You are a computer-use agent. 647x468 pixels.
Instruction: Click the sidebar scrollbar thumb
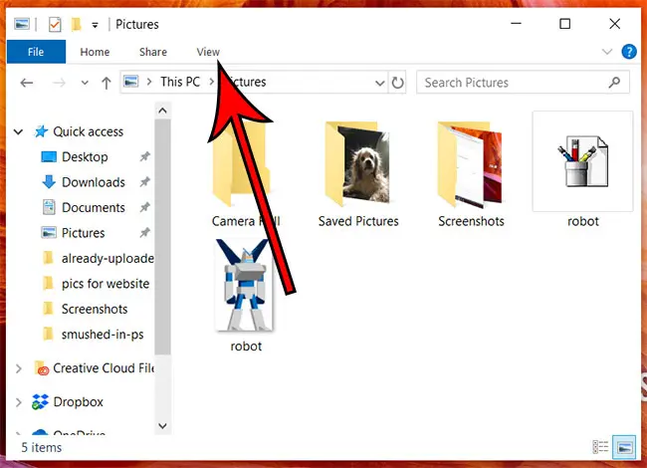pyautogui.click(x=162, y=236)
